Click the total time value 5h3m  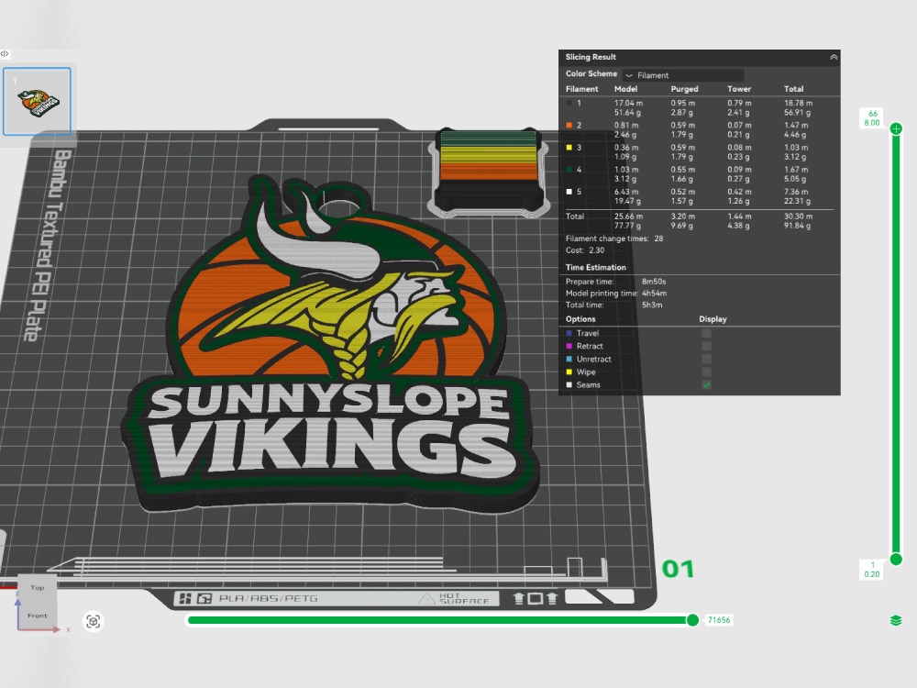[652, 305]
